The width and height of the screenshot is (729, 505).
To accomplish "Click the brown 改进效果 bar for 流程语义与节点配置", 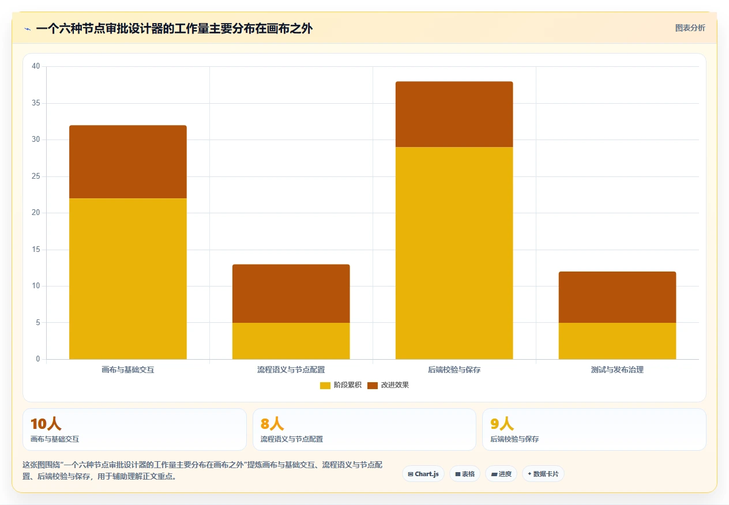I will click(291, 293).
